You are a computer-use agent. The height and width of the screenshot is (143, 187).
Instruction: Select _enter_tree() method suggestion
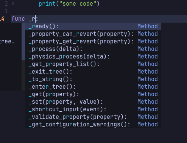tap(93, 87)
